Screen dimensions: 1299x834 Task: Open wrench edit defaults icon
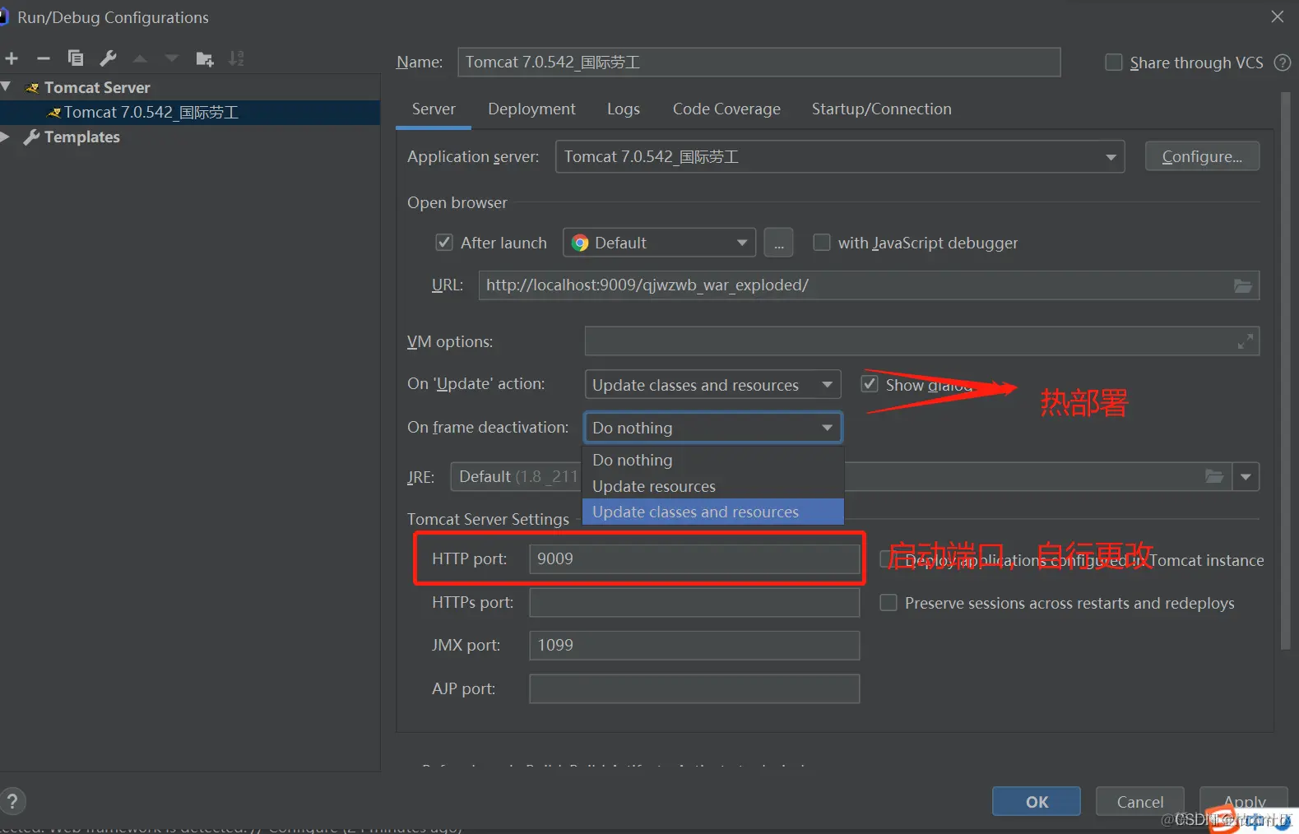coord(108,58)
